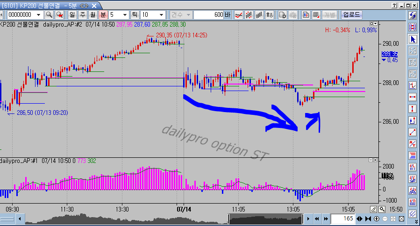Image resolution: width=420 pixels, height=226 pixels.
Task: Zoom in with the plus circle icon
Action: [x=377, y=219]
